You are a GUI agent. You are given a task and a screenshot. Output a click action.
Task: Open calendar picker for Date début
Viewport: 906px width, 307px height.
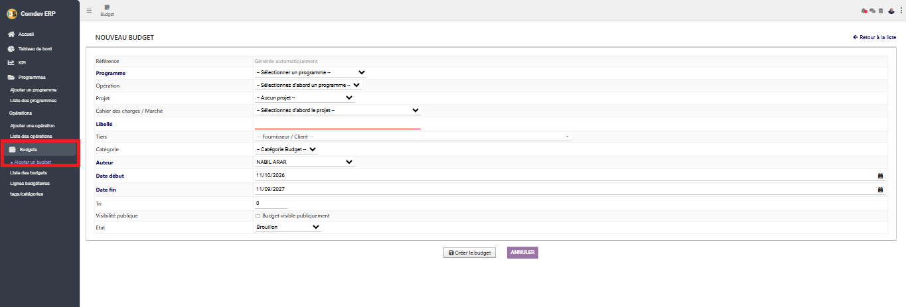click(x=881, y=176)
